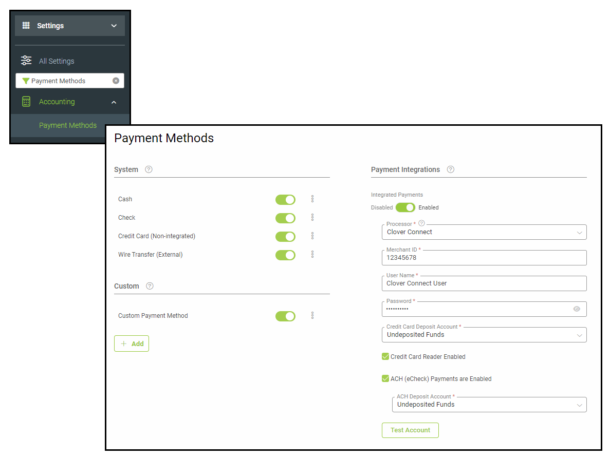Open options menu for Custom Payment Method
The height and width of the screenshot is (458, 610).
(x=312, y=316)
